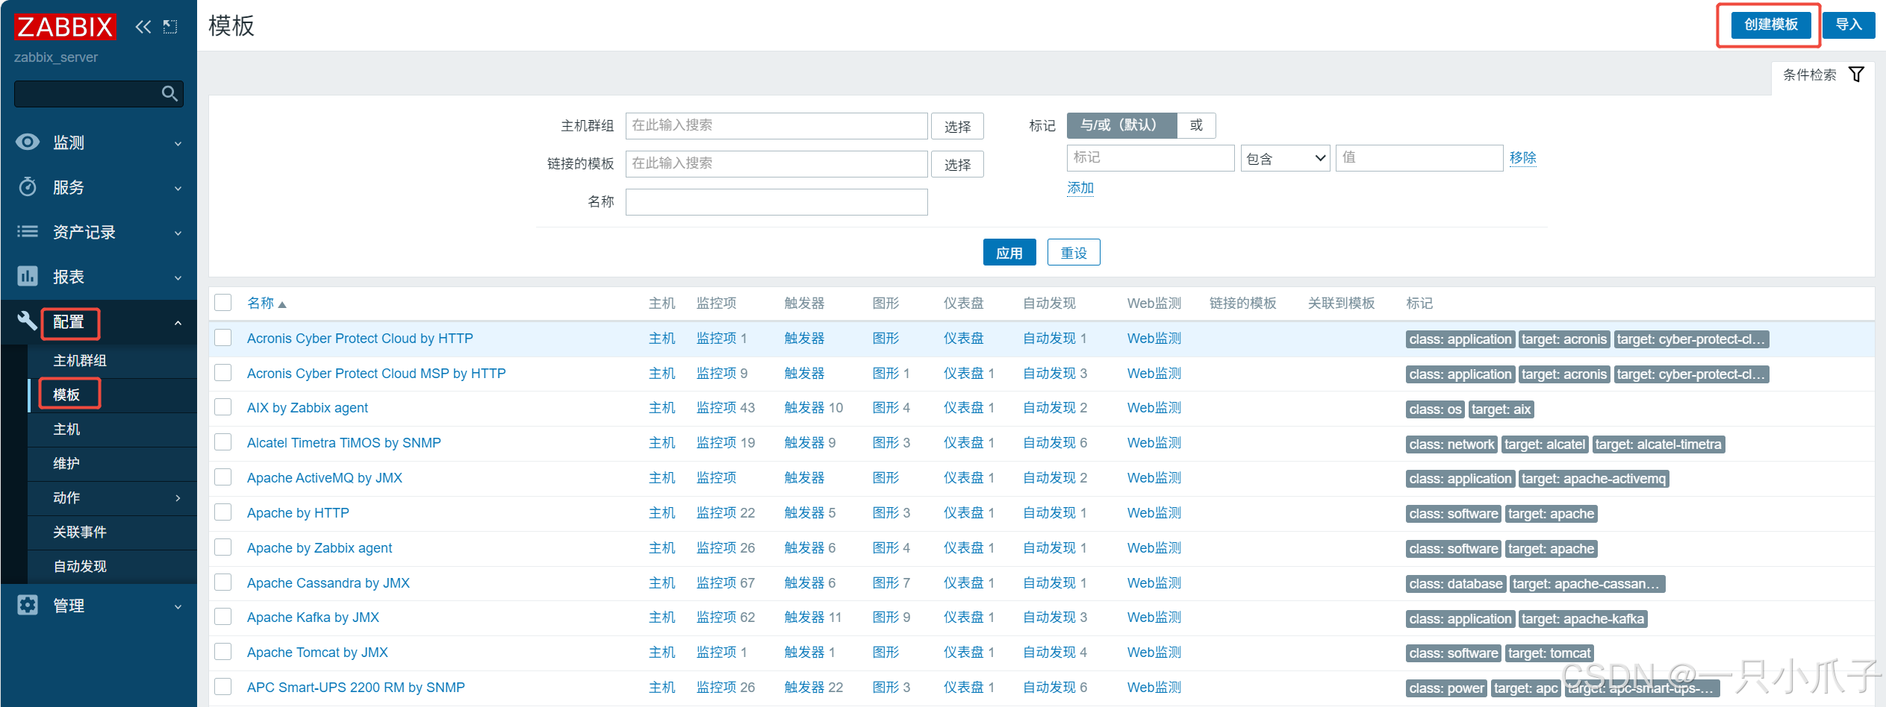Click the bar chart icon for 报表
Viewport: 1886px width, 707px height.
[x=28, y=276]
